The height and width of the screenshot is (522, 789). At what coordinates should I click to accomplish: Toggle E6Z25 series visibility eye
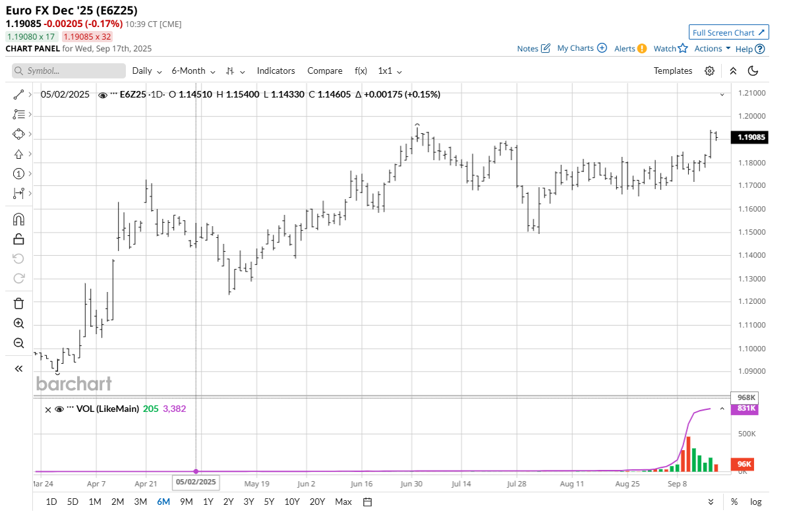point(103,95)
